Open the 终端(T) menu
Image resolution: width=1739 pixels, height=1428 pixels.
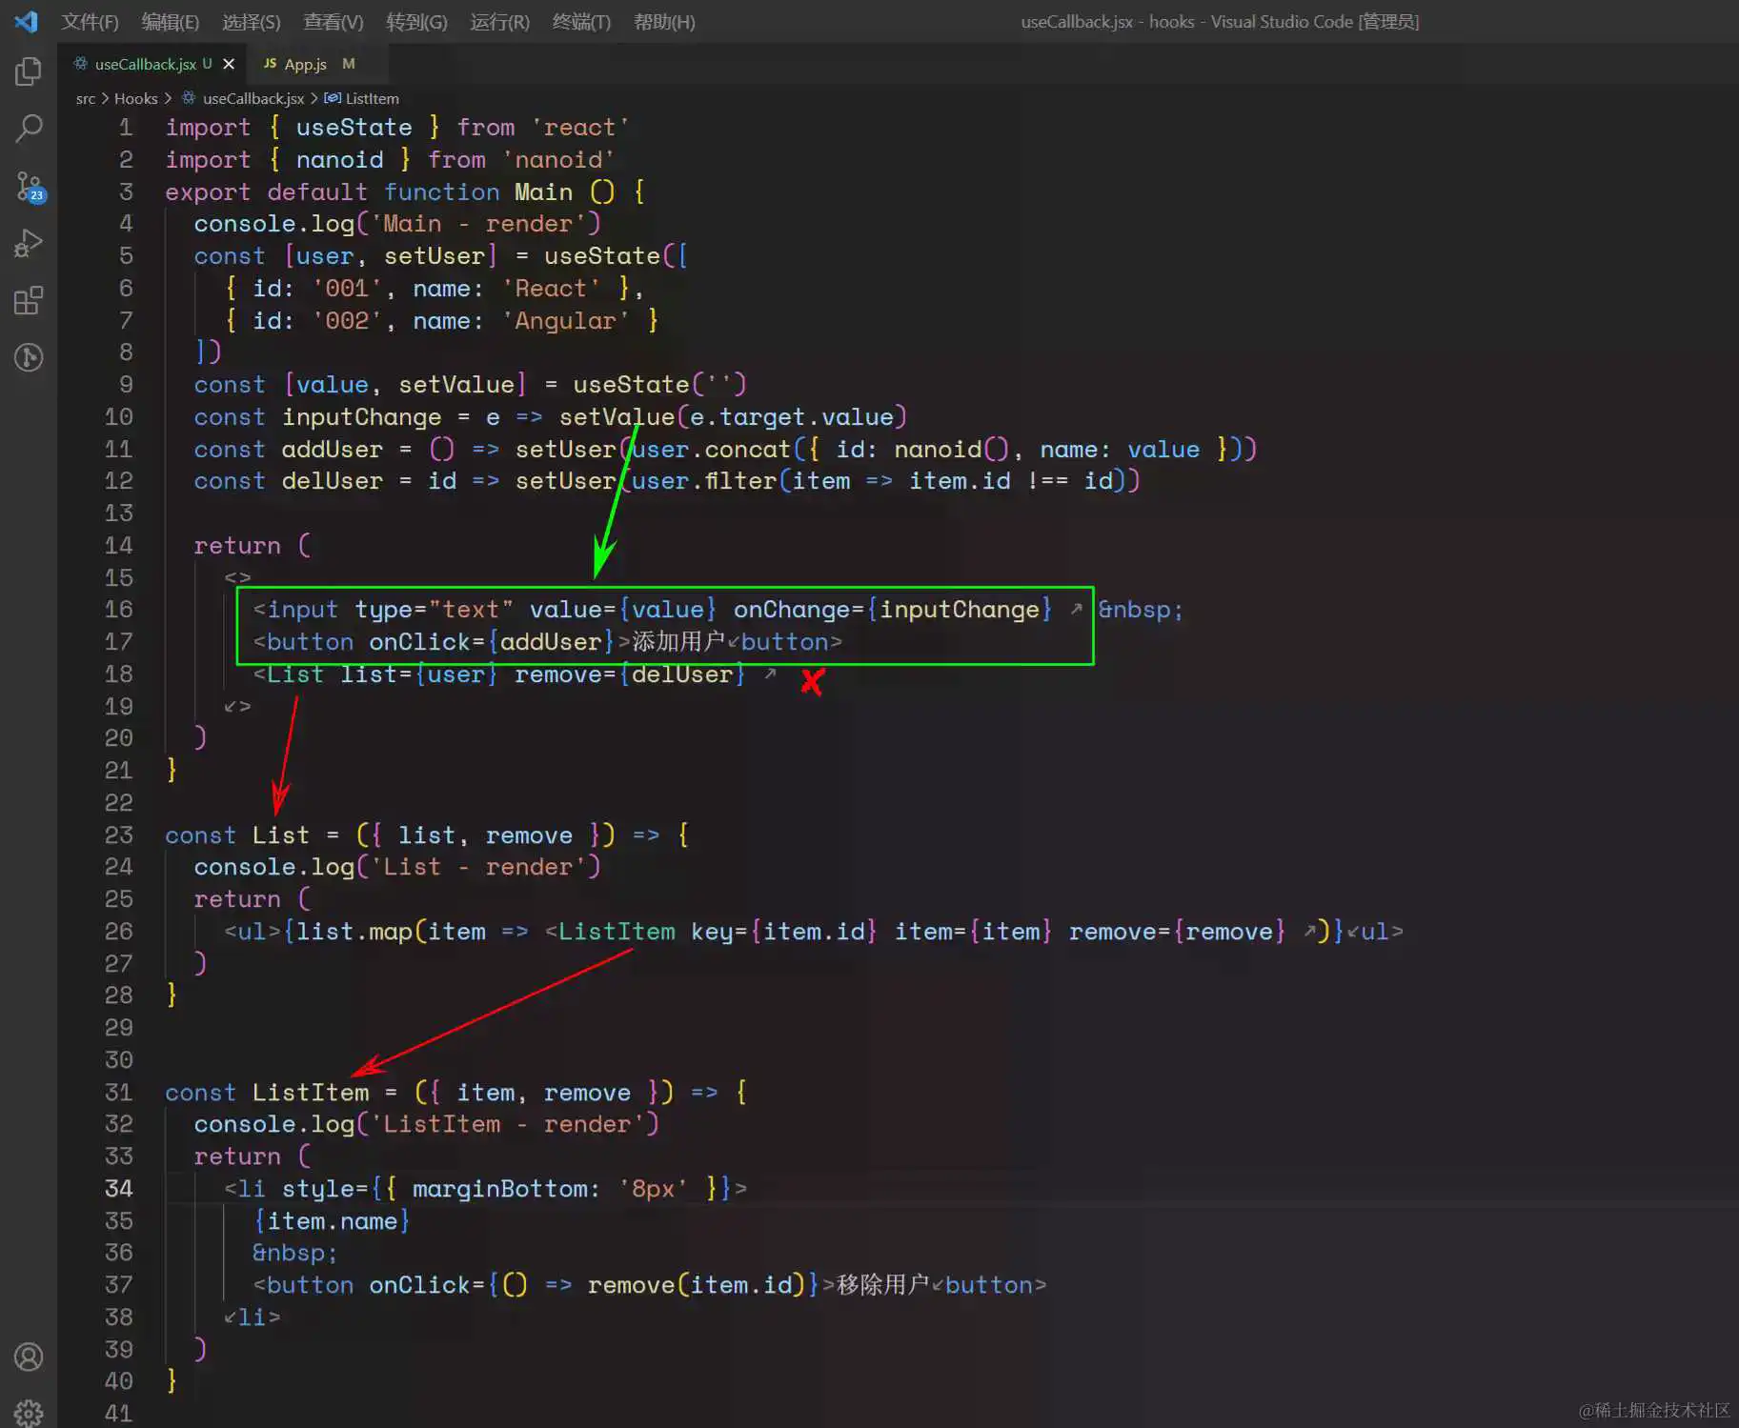[581, 22]
